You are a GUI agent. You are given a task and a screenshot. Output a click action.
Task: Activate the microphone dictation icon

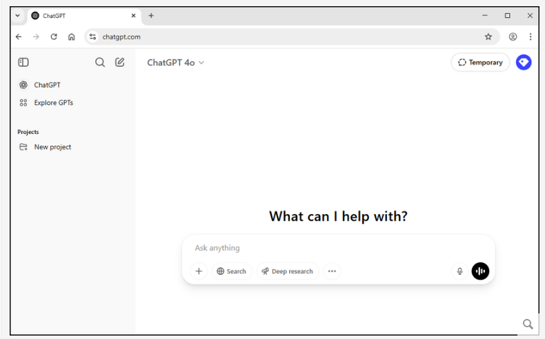(x=459, y=271)
